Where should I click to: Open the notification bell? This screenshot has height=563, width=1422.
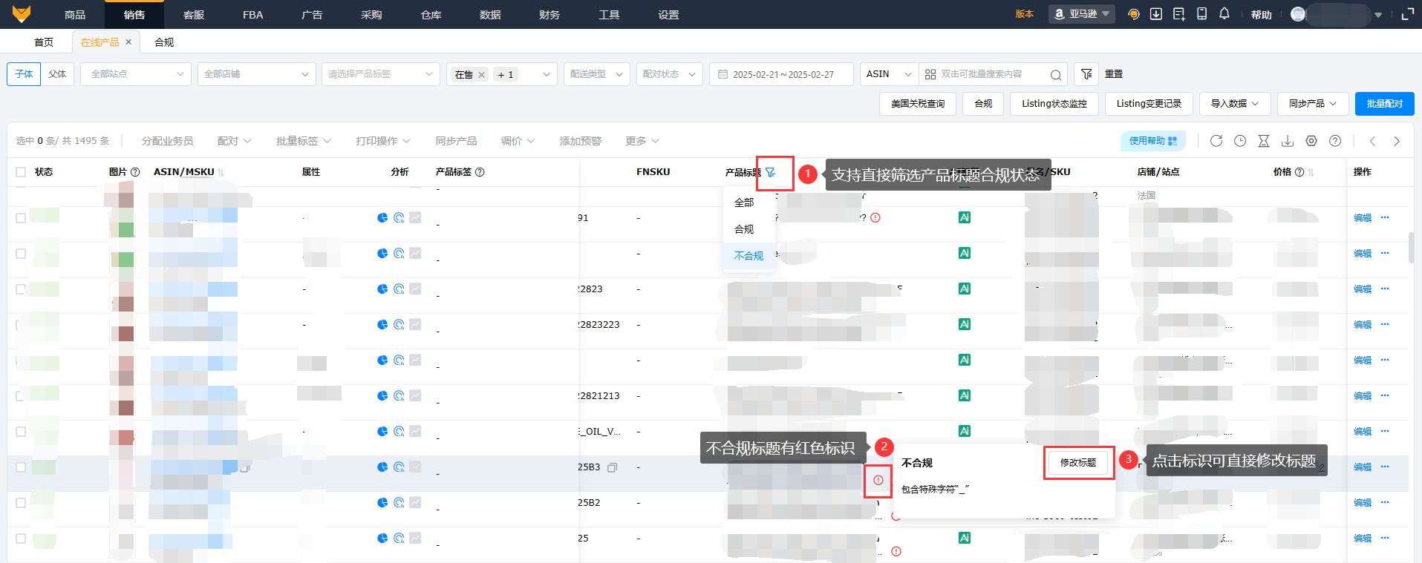pos(1224,14)
